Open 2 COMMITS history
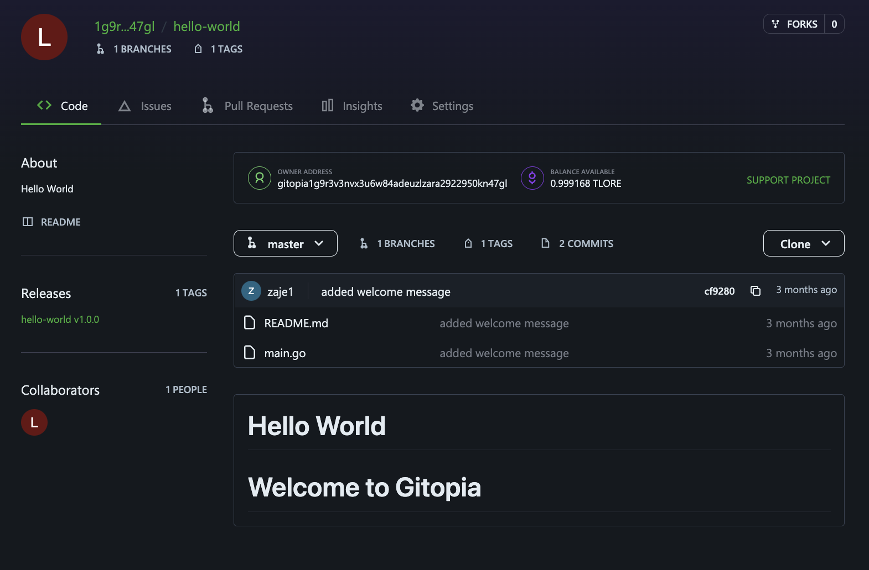The image size is (869, 570). click(586, 244)
